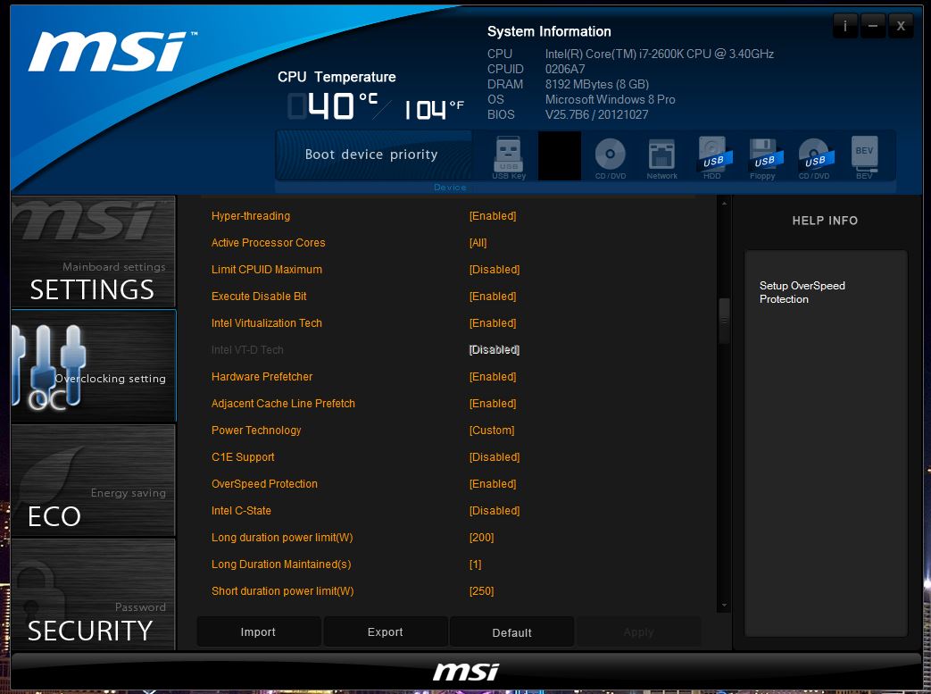The height and width of the screenshot is (694, 931).
Task: Change Hyper-threading [Enabled] value
Action: click(493, 215)
